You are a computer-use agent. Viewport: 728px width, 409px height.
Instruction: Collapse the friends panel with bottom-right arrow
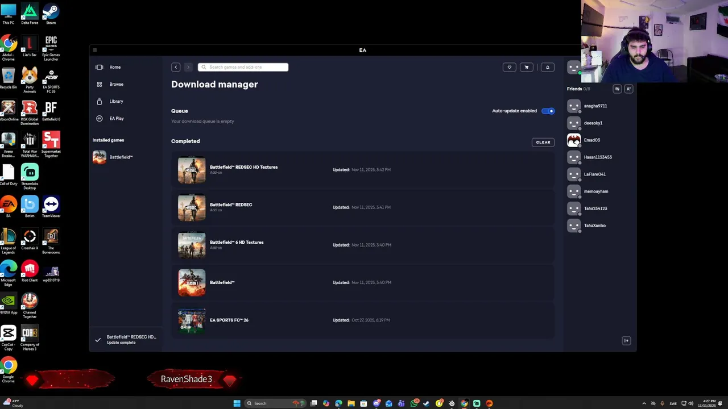626,341
